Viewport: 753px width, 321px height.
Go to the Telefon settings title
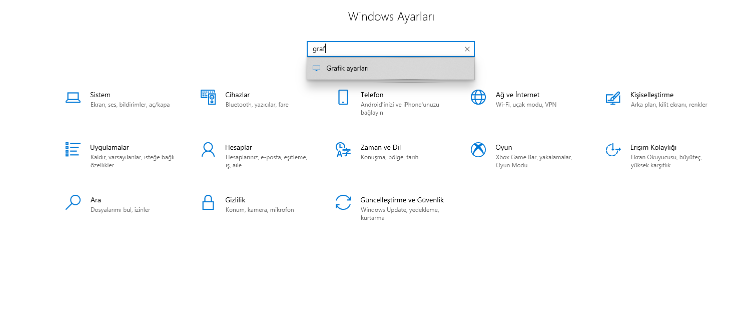[372, 95]
